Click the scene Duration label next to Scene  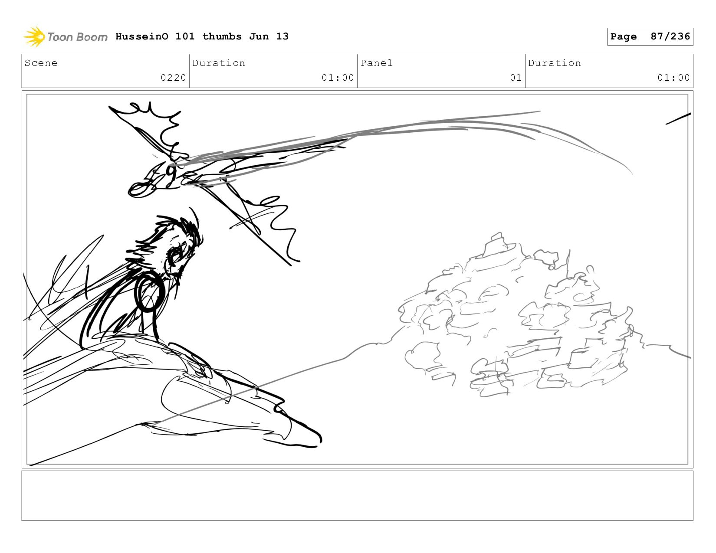pos(219,63)
